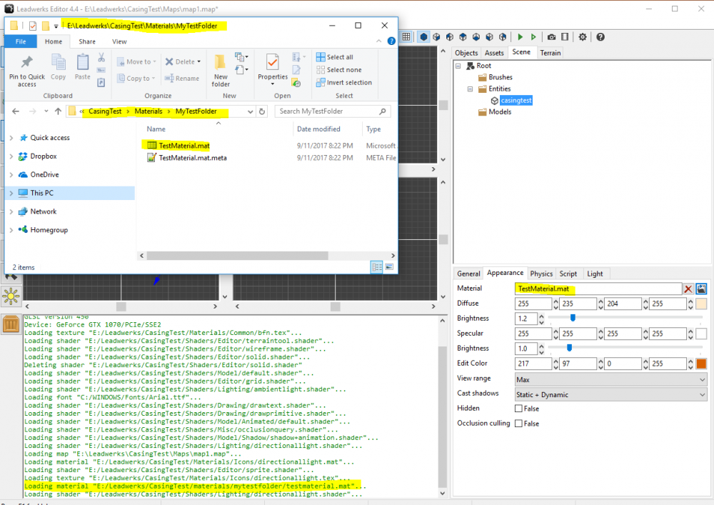Viewport: 714px width, 505px height.
Task: Select the crate model icon on left sidebar
Action: 11,324
